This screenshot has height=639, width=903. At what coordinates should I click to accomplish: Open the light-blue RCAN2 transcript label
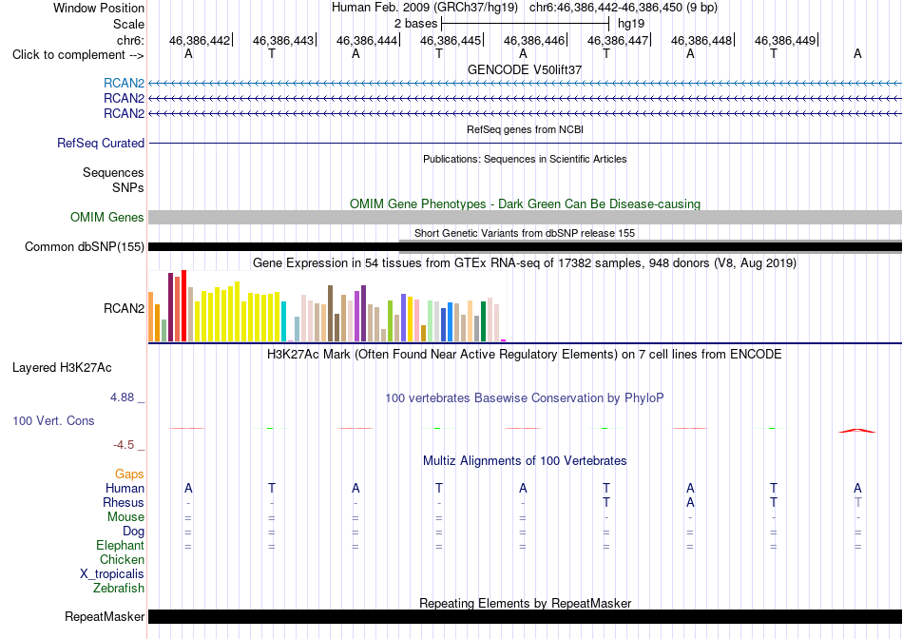[124, 84]
